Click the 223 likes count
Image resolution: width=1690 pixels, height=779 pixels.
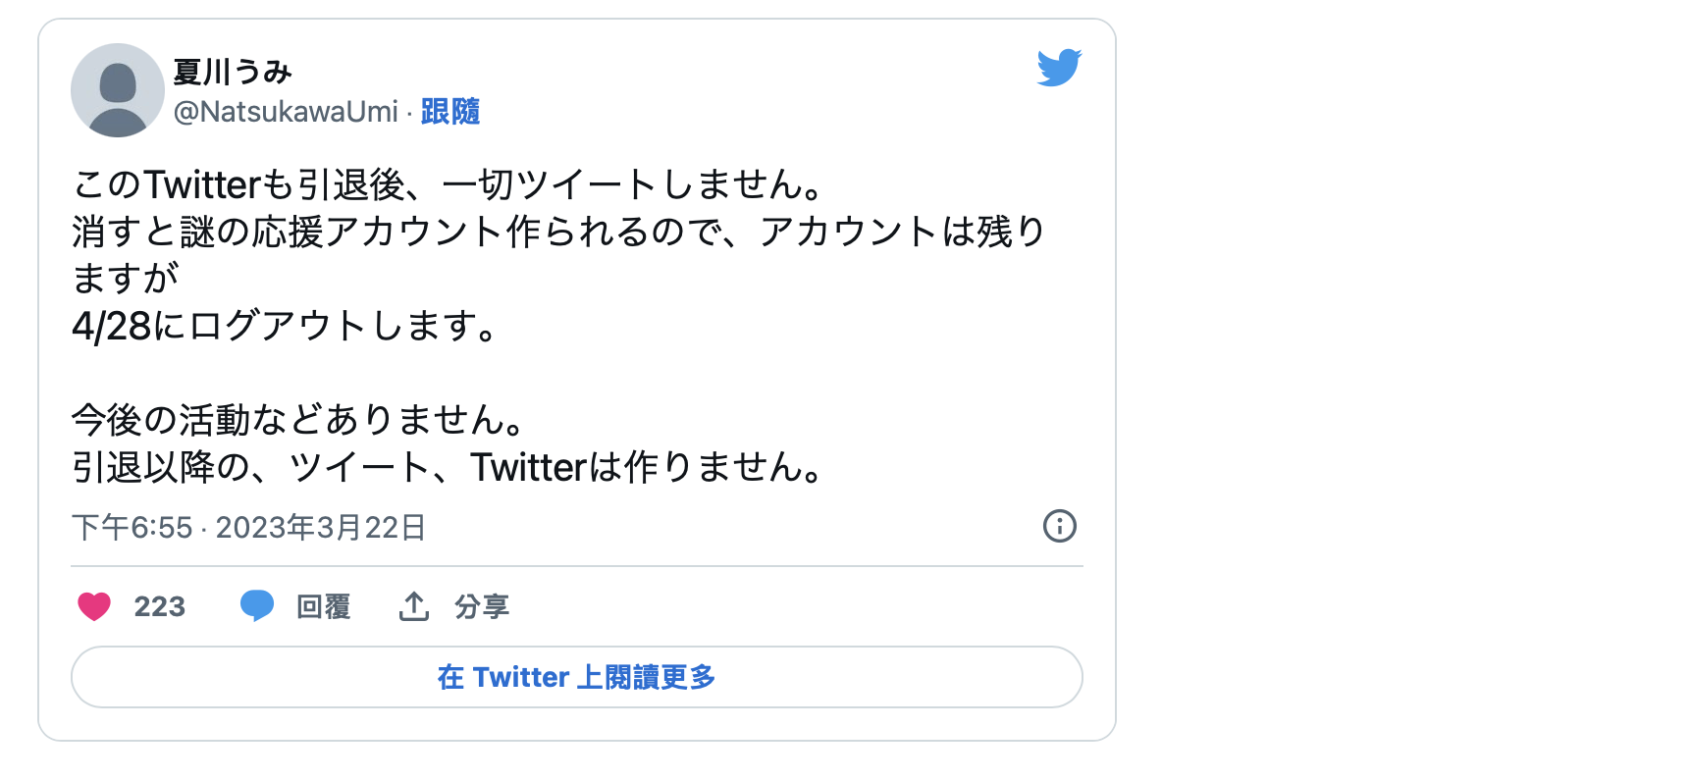pyautogui.click(x=160, y=606)
